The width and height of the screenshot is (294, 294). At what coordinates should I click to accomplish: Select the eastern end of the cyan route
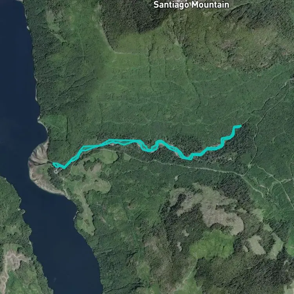click(x=240, y=126)
